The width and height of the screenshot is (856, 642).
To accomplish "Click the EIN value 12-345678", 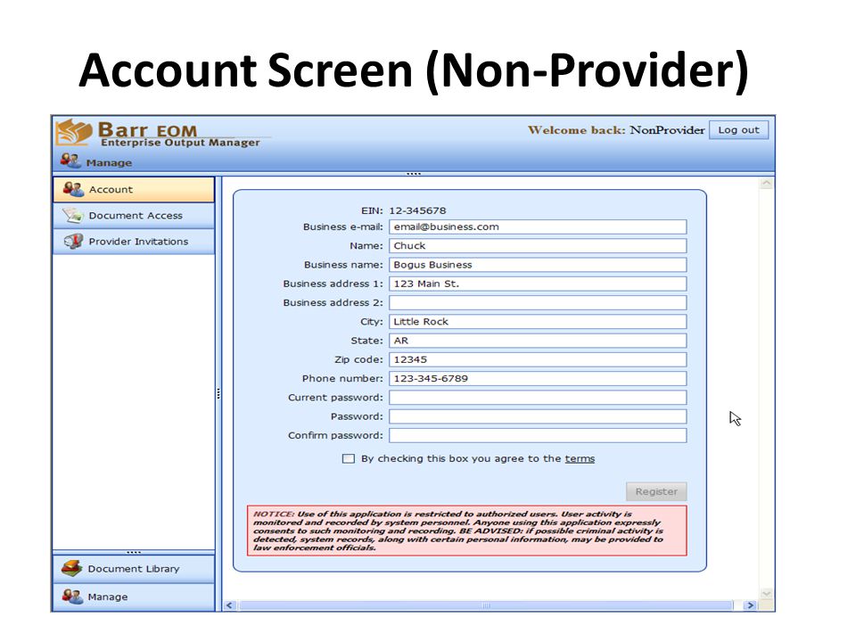I will (417, 210).
